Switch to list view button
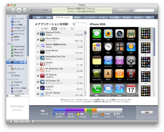This screenshot has width=164, height=132. click(x=119, y=10)
